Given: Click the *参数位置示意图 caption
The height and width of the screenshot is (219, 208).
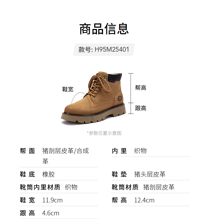Looking at the screenshot, I should (x=104, y=133).
